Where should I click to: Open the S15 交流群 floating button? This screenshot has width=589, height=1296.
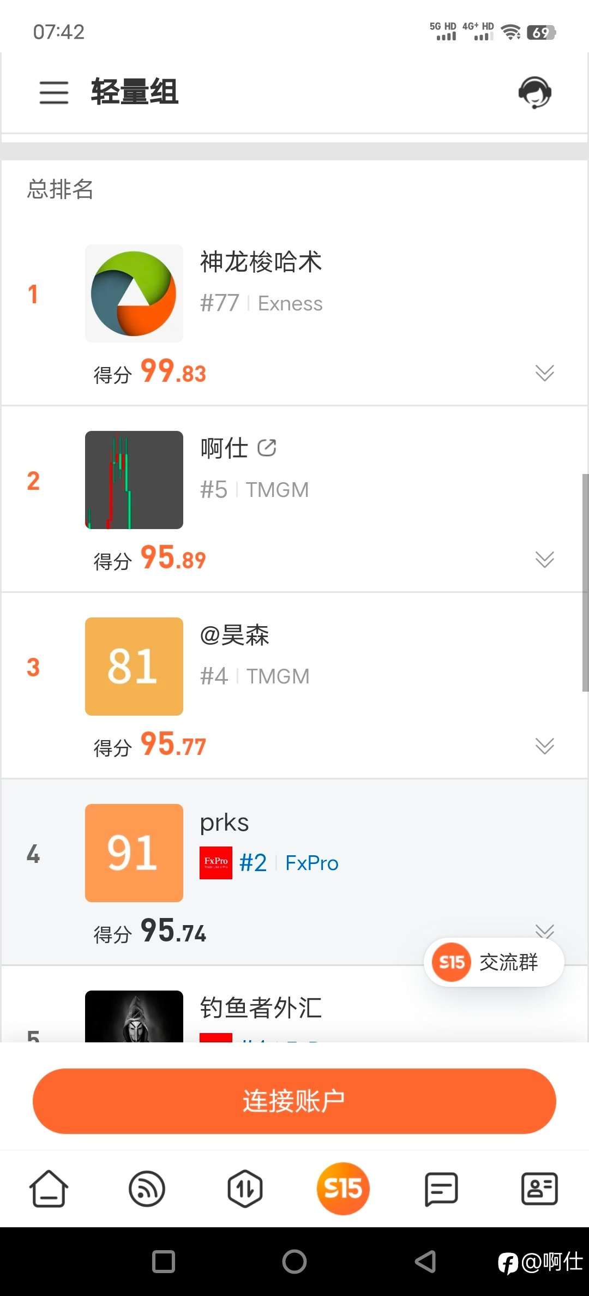(x=494, y=962)
